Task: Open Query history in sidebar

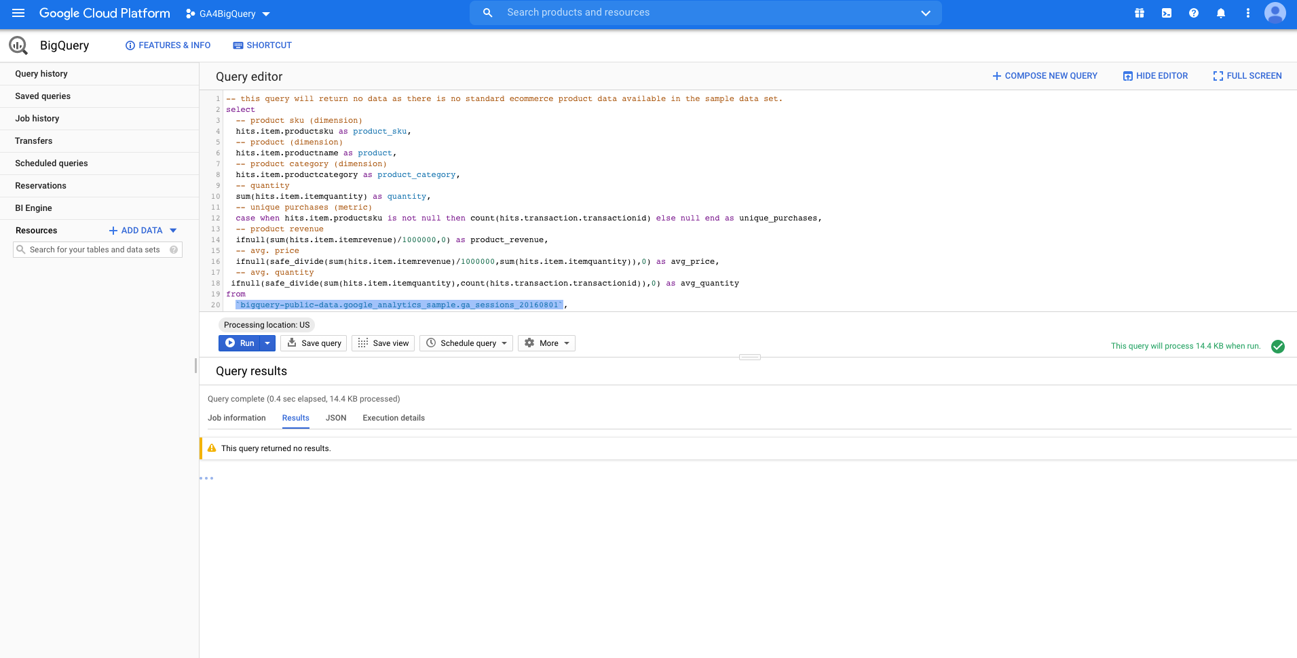Action: [x=99, y=74]
